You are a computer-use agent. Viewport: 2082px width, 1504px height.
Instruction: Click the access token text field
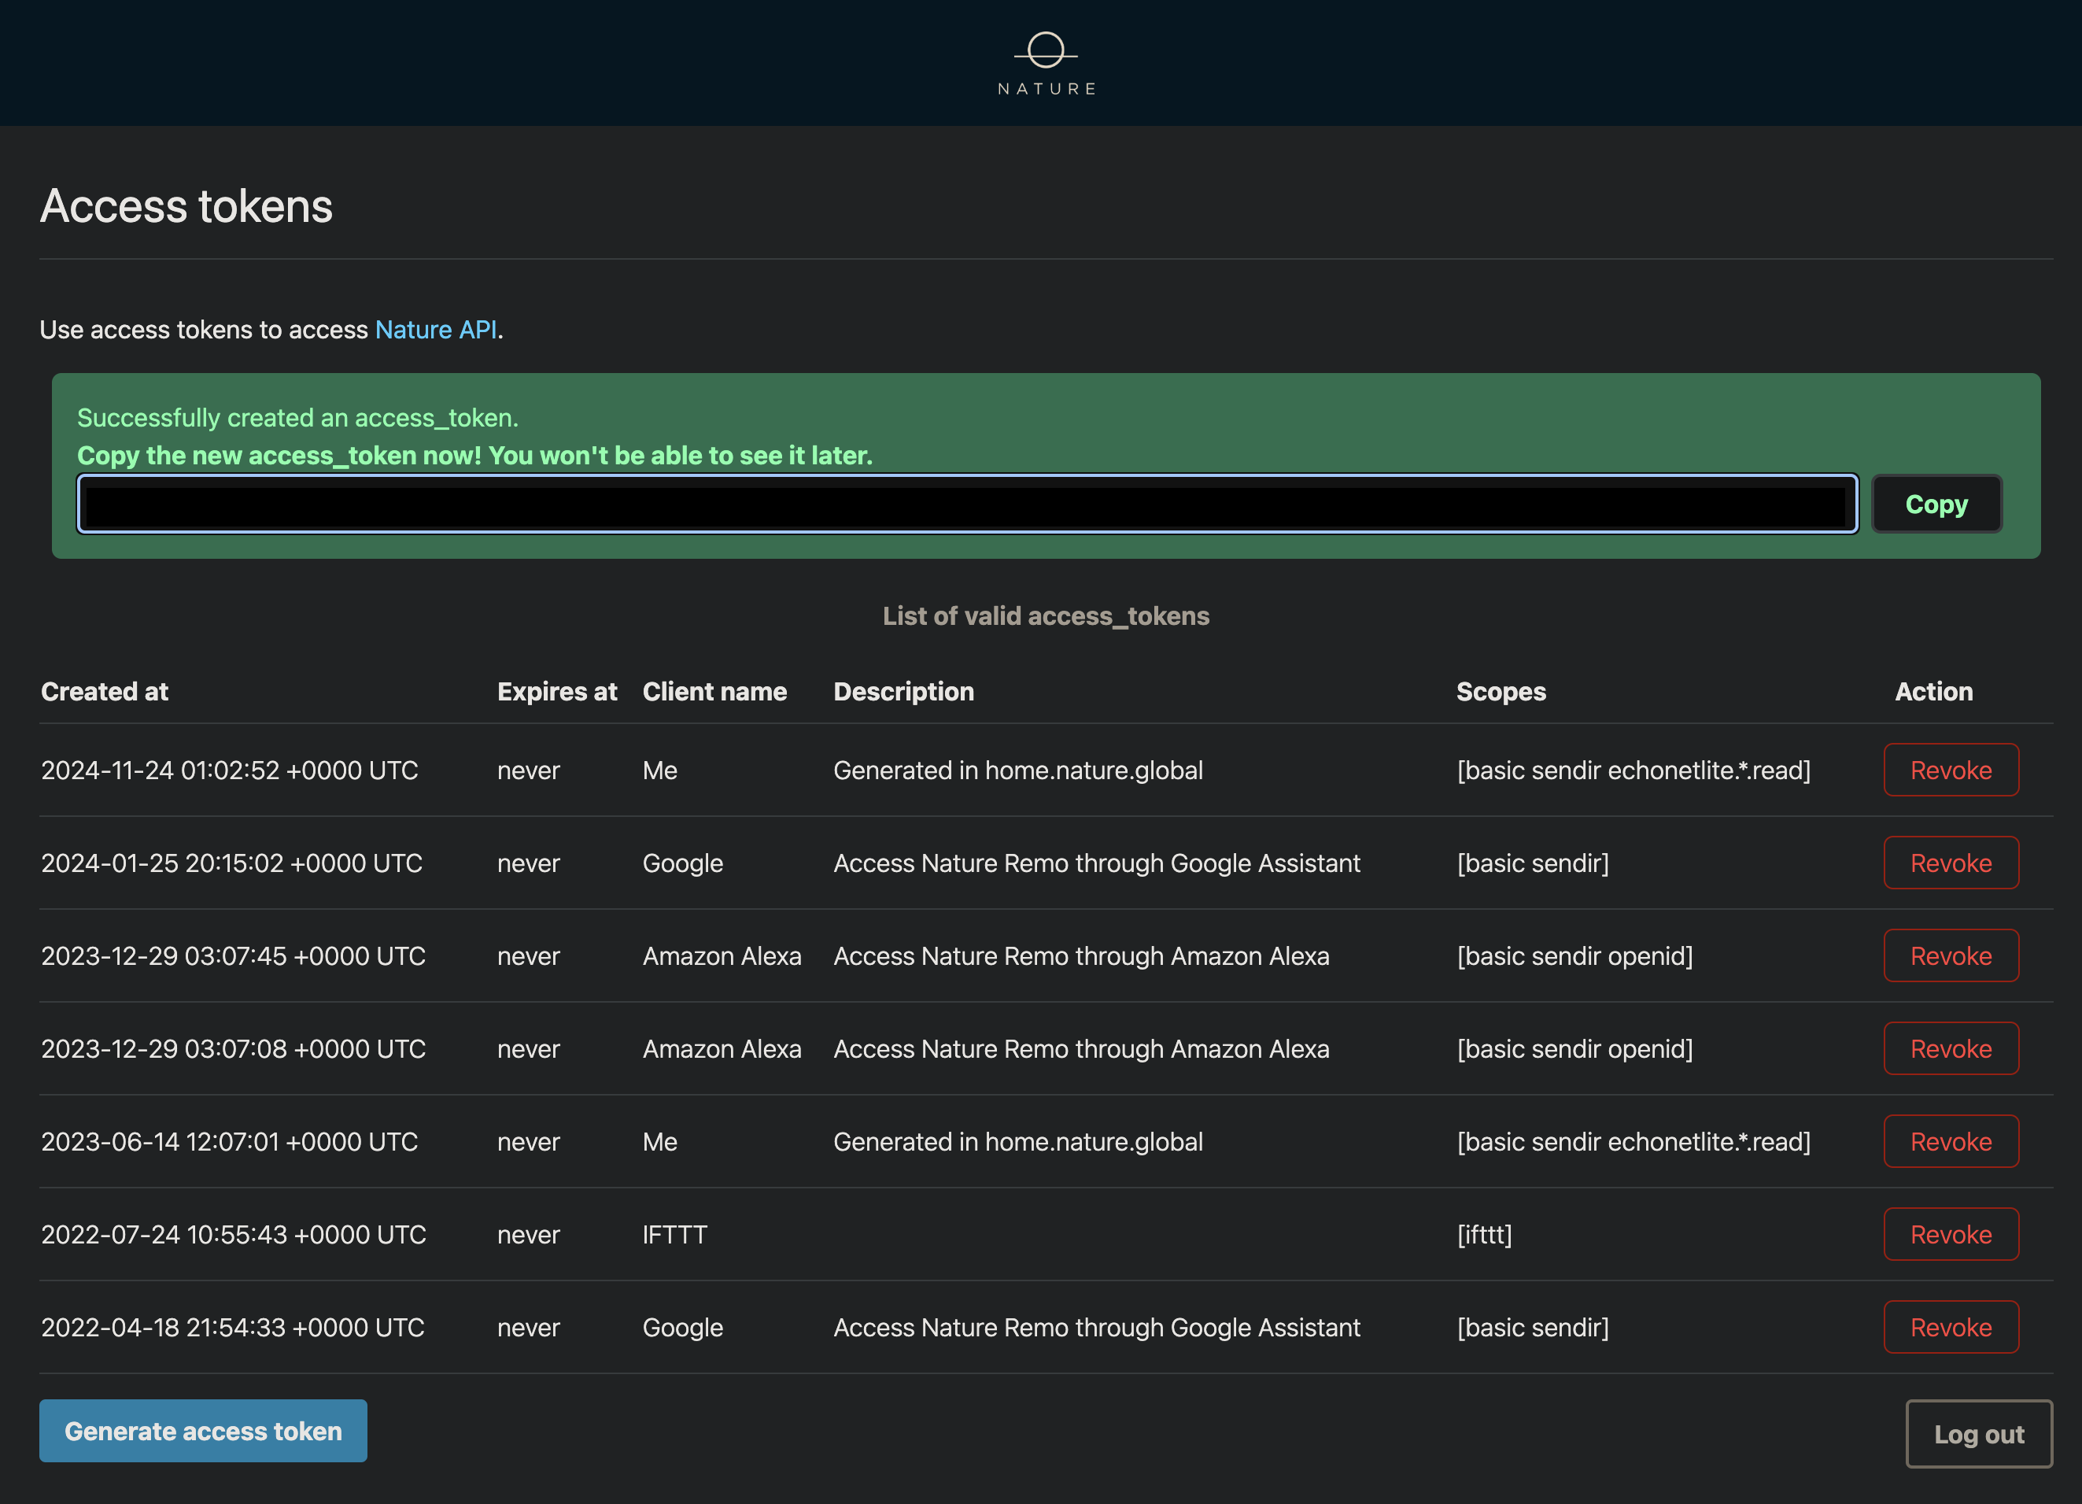pyautogui.click(x=966, y=504)
